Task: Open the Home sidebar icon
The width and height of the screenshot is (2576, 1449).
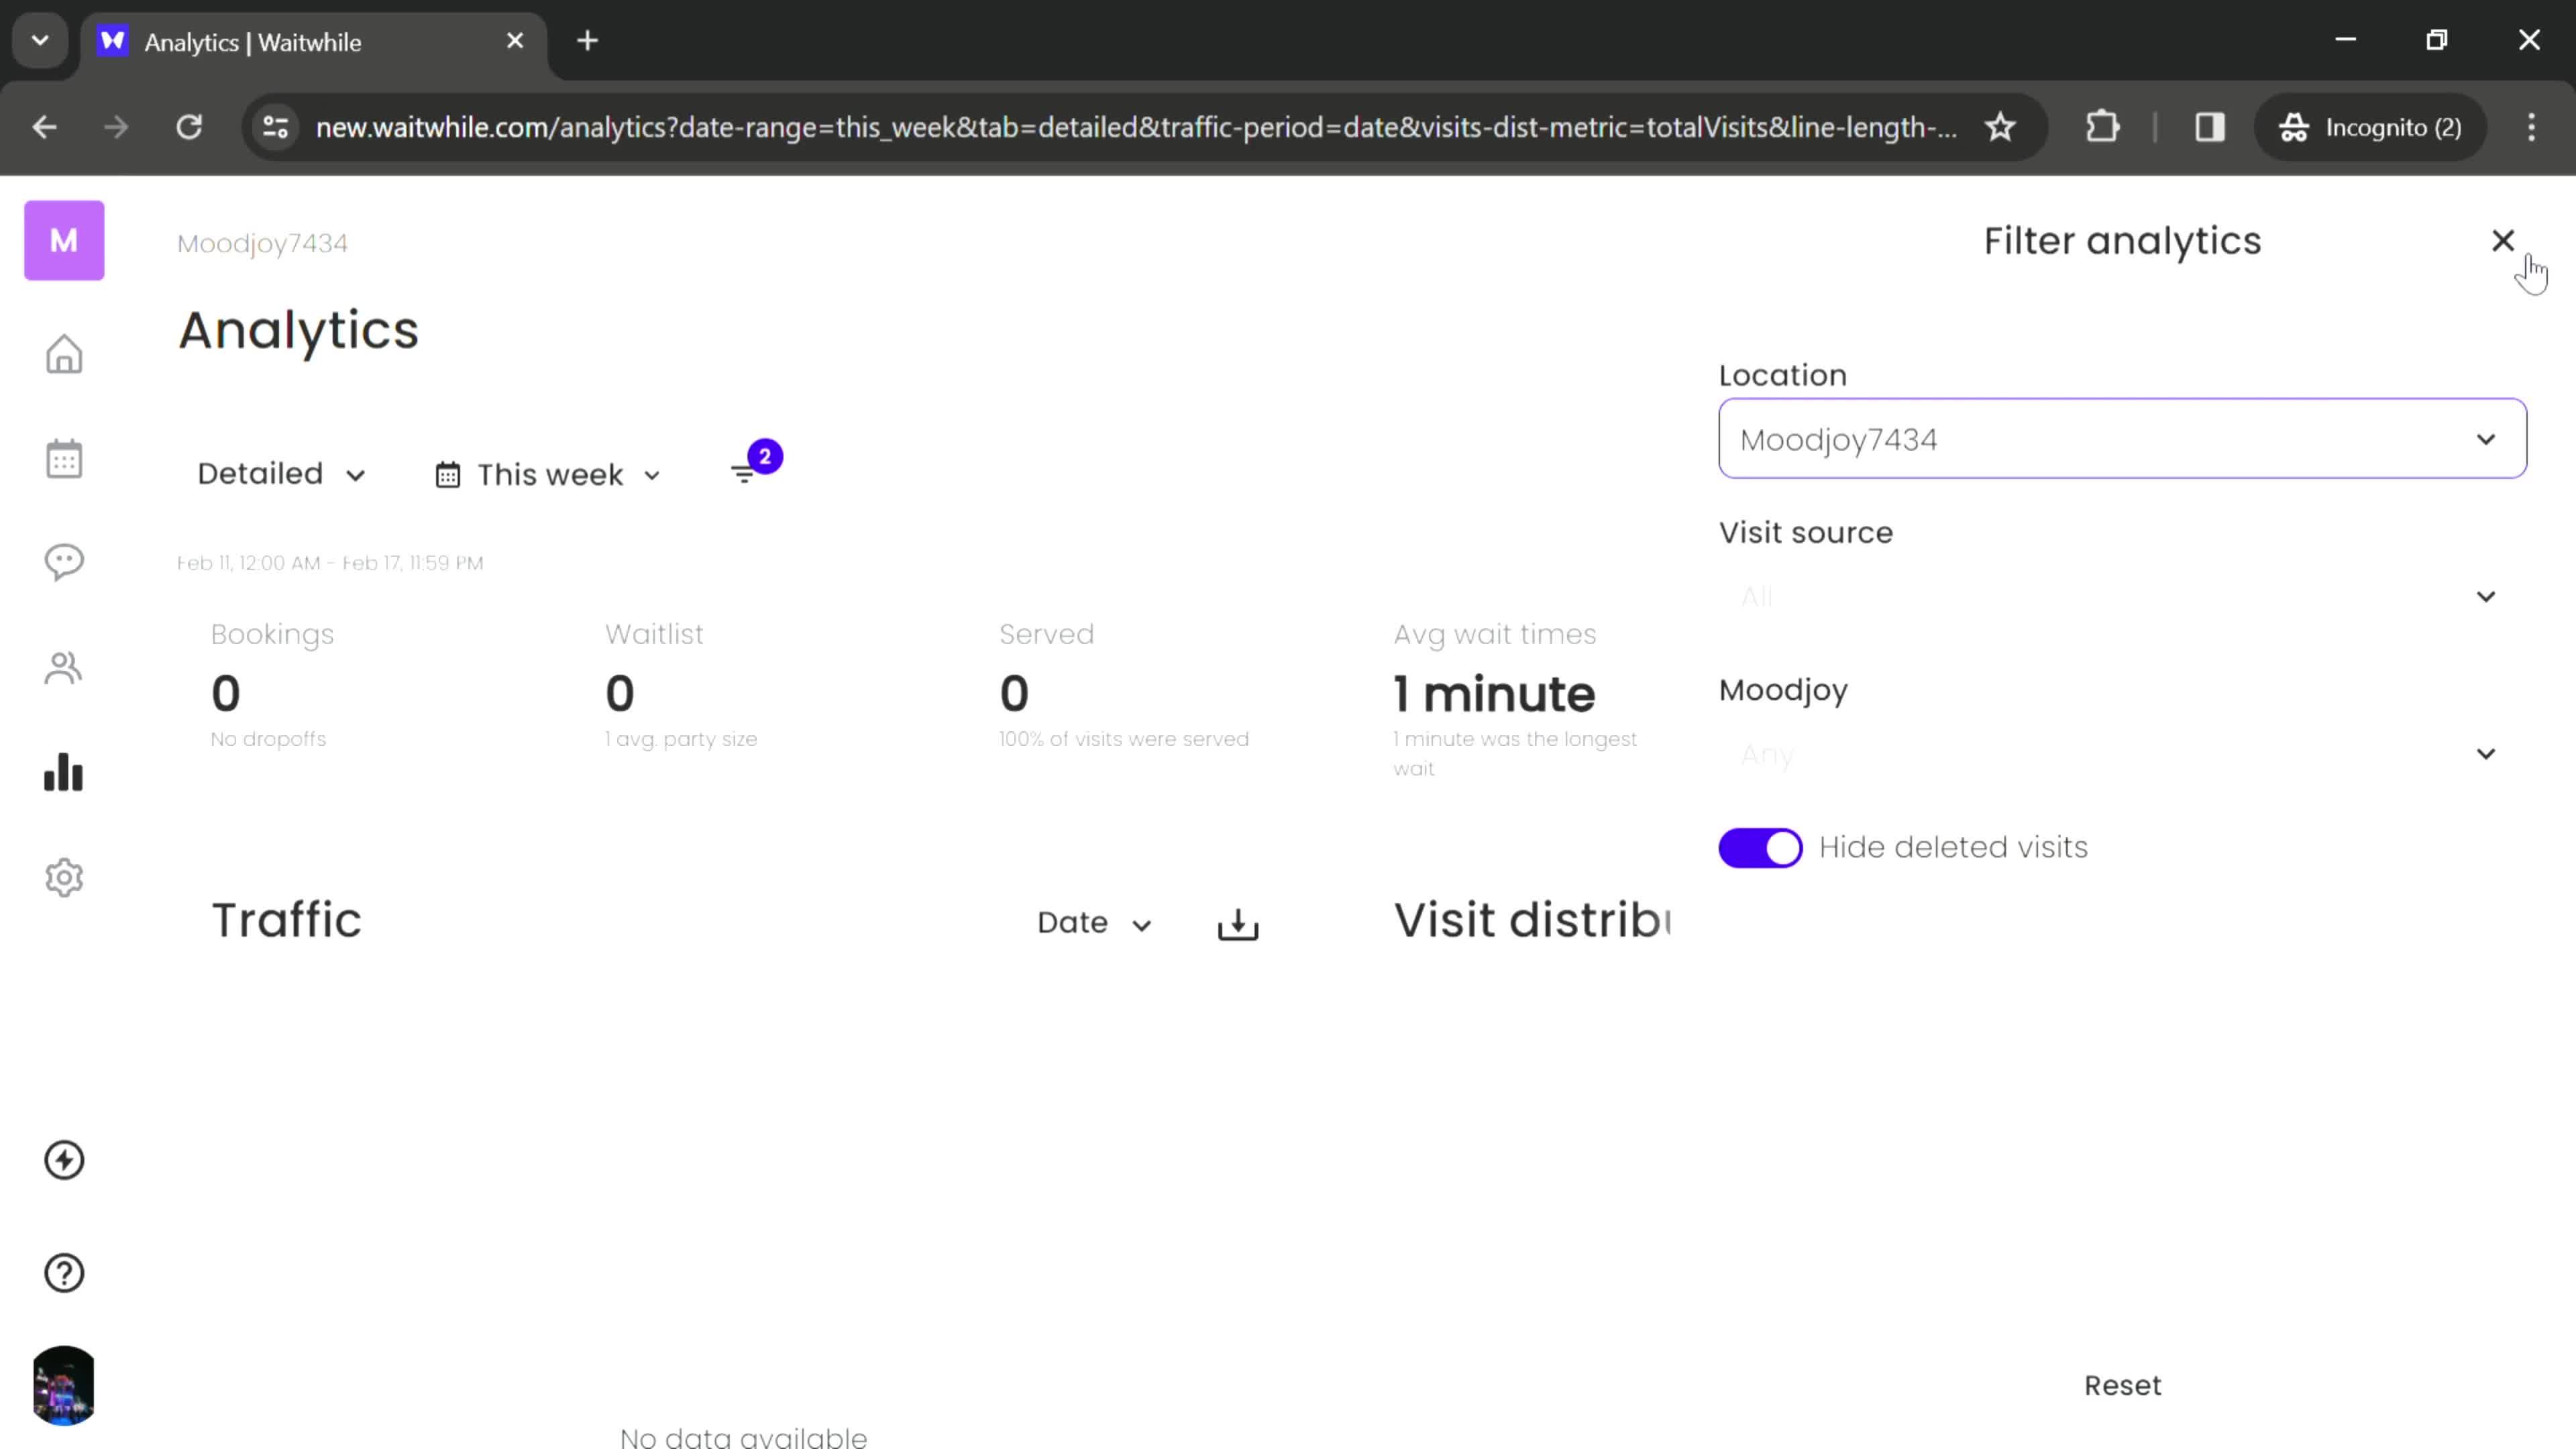Action: point(64,354)
